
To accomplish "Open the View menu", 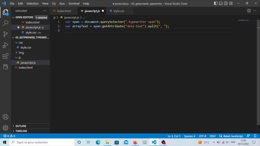I will [45, 4].
